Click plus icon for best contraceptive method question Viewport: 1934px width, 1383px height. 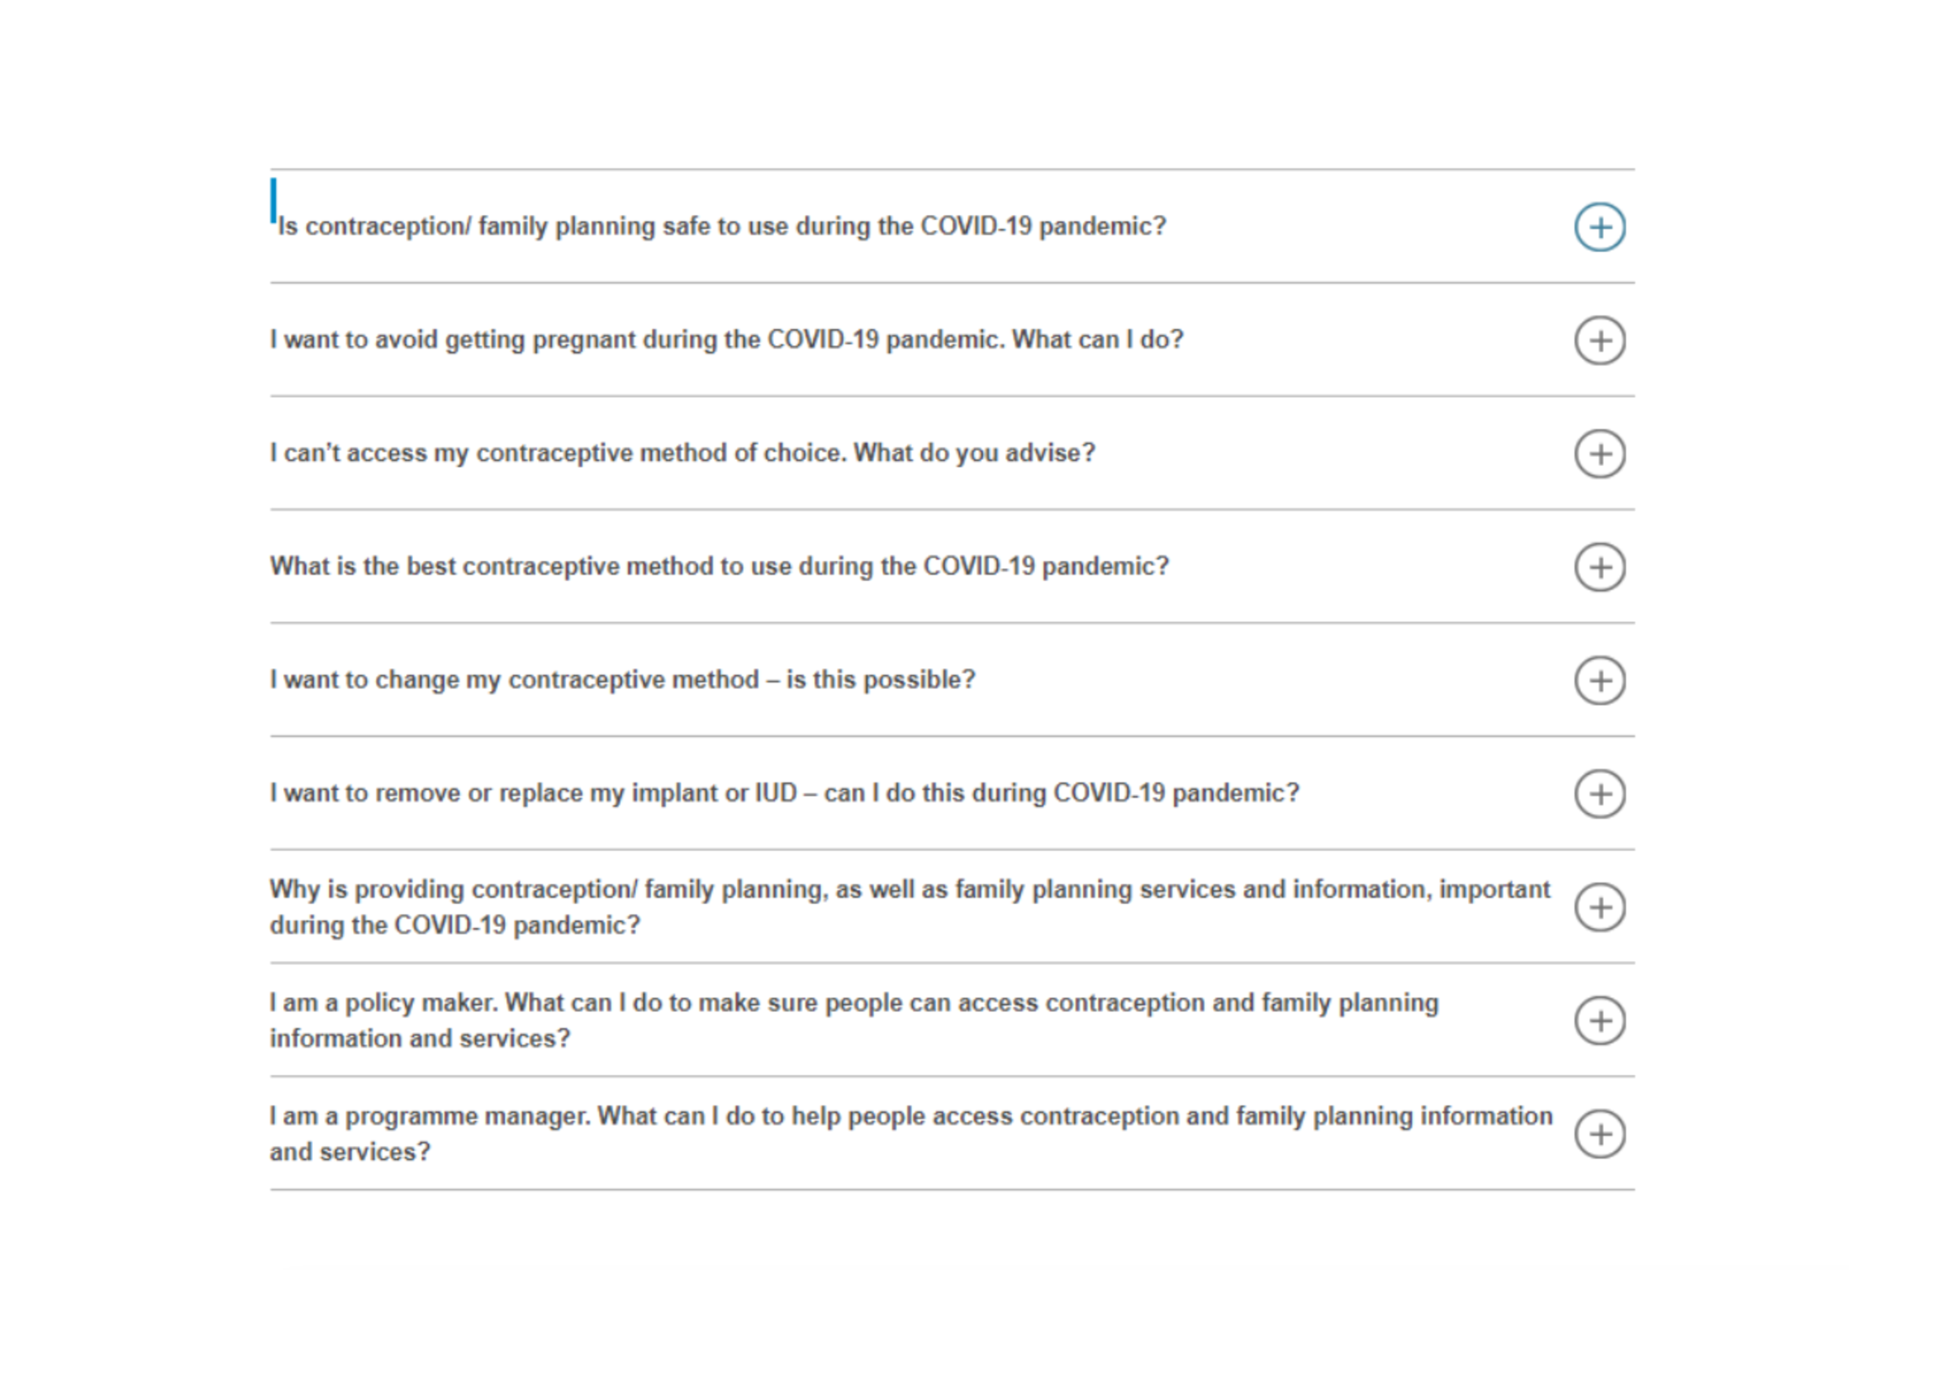pyautogui.click(x=1599, y=568)
